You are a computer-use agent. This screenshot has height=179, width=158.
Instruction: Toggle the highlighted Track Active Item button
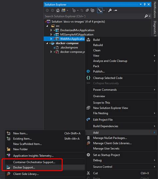[x=100, y=11]
